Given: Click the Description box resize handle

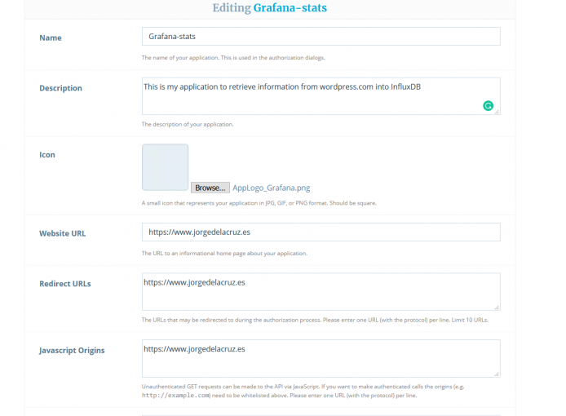Looking at the screenshot, I should [x=497, y=112].
